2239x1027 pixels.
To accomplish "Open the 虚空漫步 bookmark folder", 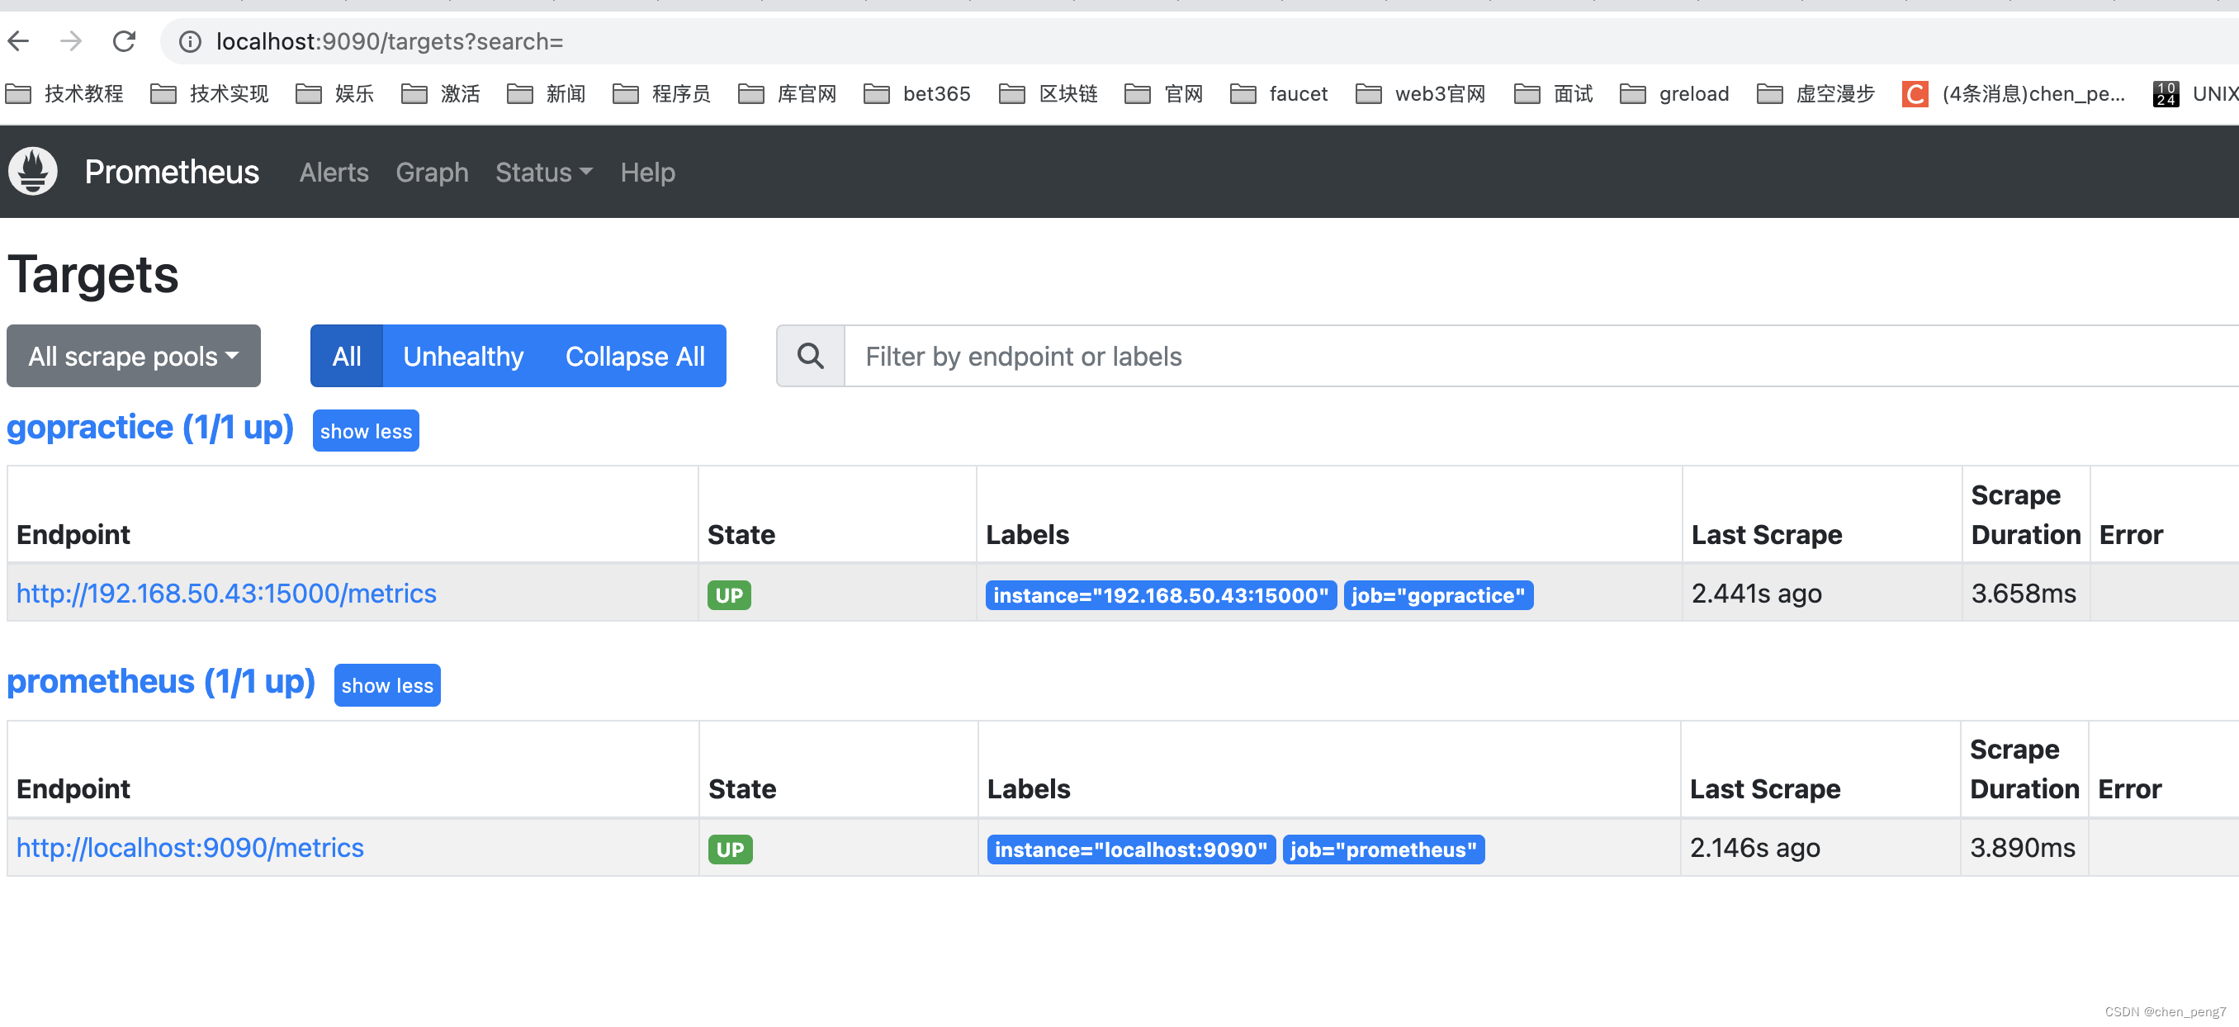I will click(1815, 94).
